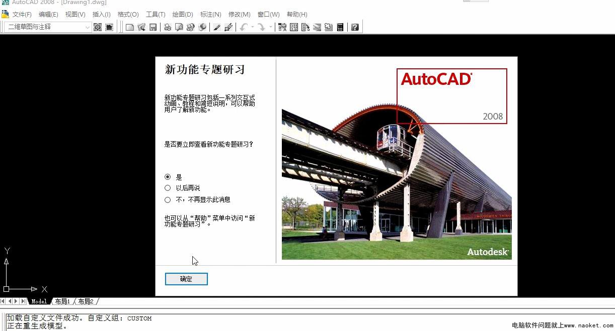Go to previous layout tab arrow
The width and height of the screenshot is (615, 331).
coord(10,301)
